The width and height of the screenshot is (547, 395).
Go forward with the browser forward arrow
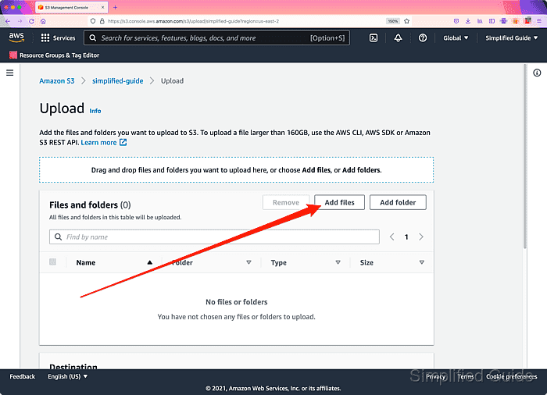pos(20,21)
